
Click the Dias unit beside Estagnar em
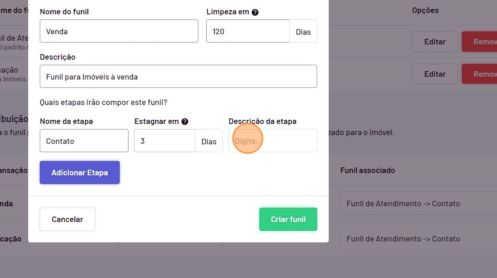(x=209, y=141)
